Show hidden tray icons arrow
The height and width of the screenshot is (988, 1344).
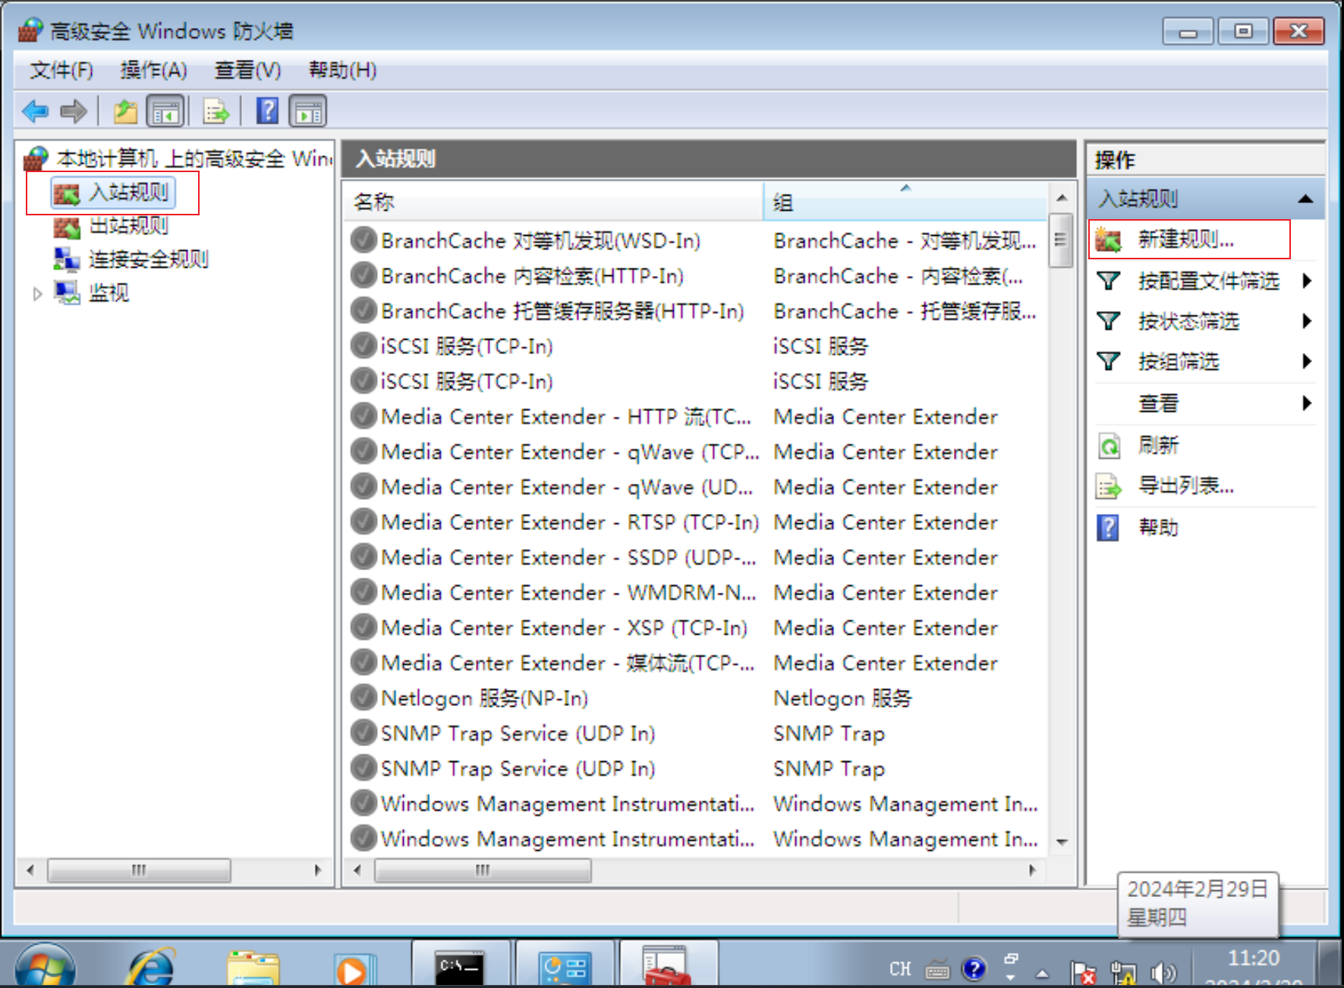[1043, 973]
